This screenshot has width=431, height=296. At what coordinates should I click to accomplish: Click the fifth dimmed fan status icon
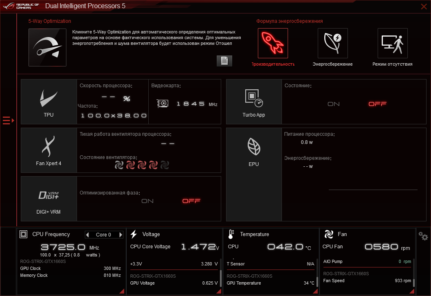point(165,165)
